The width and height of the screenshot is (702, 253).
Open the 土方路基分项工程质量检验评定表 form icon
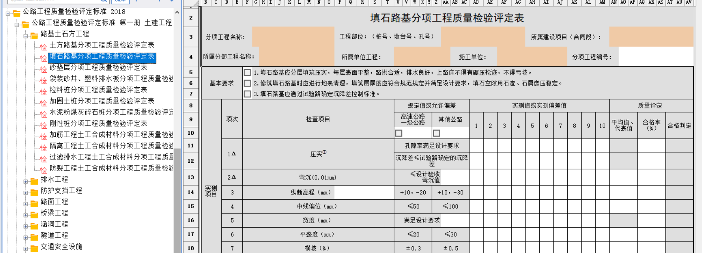coord(43,47)
